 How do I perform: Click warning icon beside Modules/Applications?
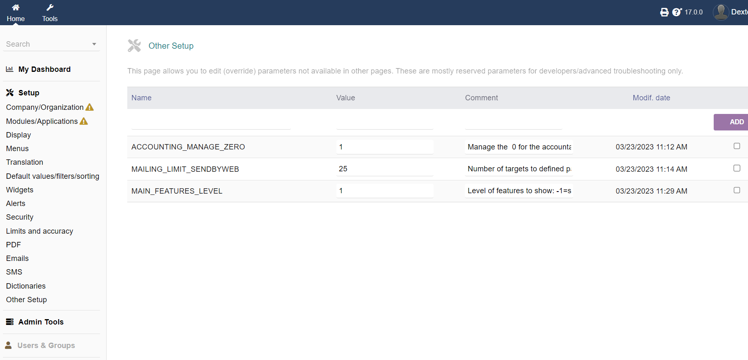pyautogui.click(x=84, y=121)
